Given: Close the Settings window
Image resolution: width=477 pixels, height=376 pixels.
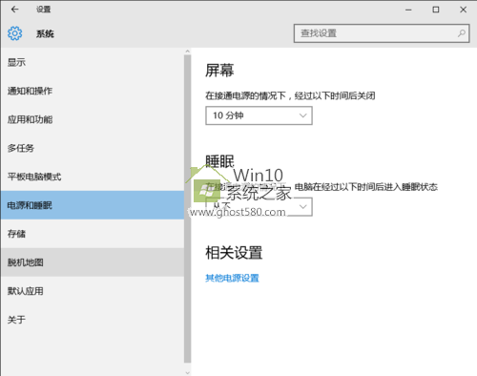Looking at the screenshot, I should [464, 10].
